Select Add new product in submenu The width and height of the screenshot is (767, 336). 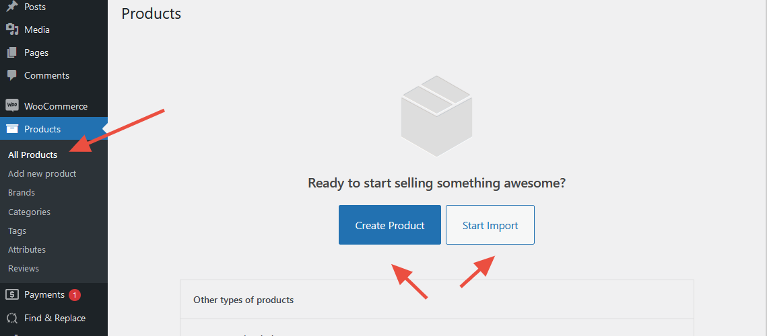42,173
